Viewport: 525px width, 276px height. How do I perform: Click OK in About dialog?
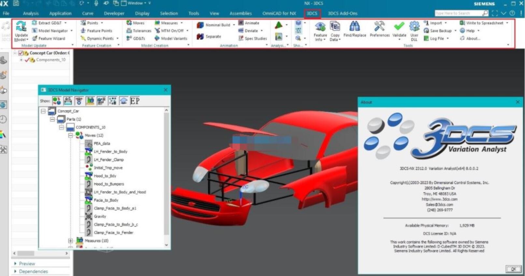(x=513, y=269)
